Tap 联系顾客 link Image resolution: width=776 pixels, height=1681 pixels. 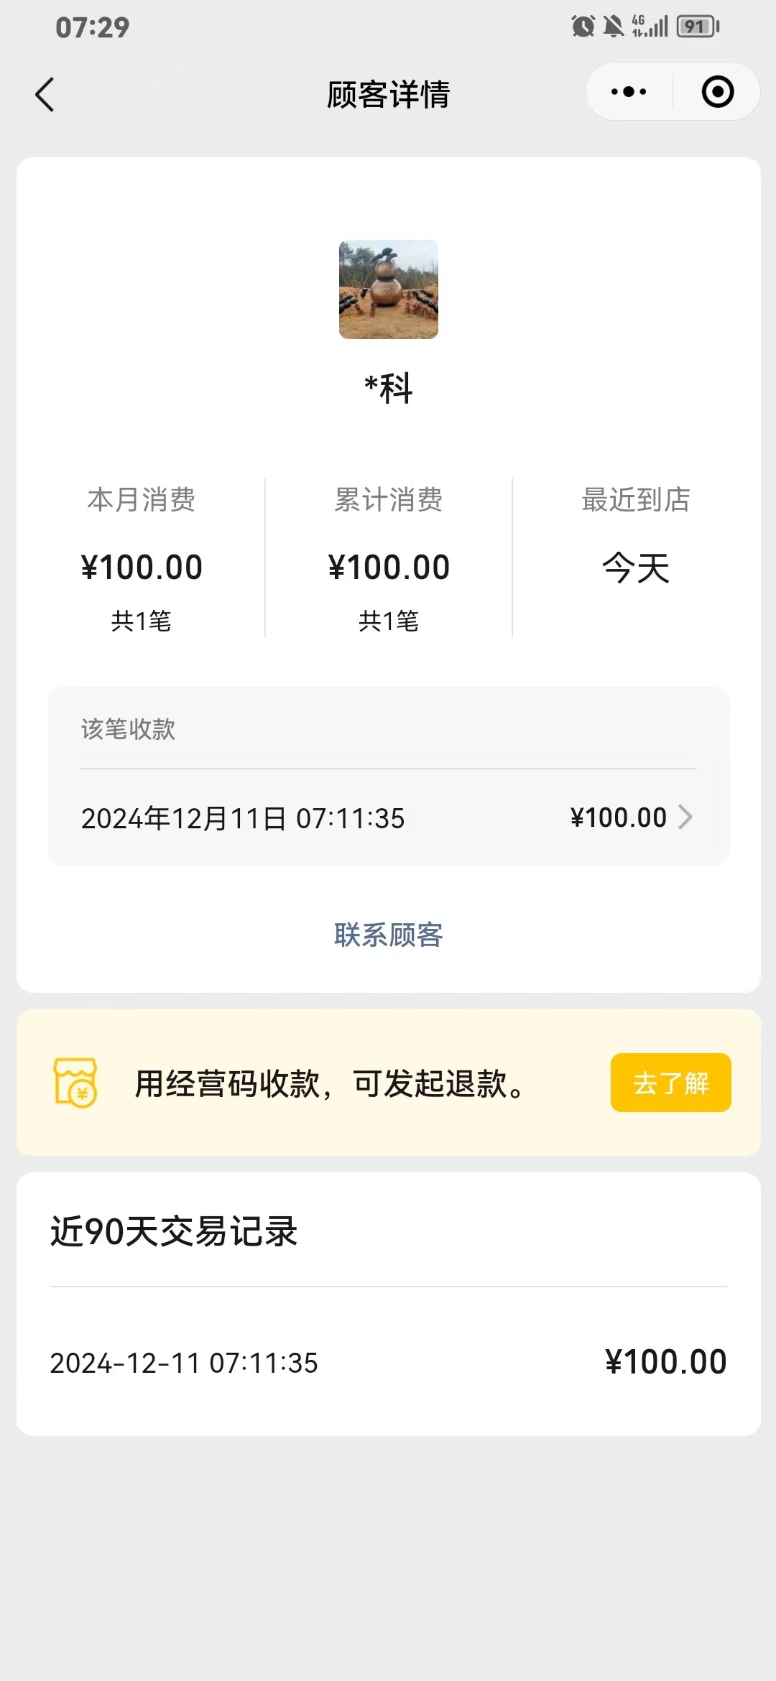coord(389,935)
